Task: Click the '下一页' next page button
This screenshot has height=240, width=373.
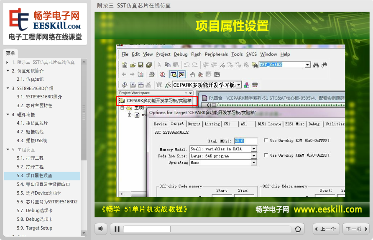Action: (356, 229)
